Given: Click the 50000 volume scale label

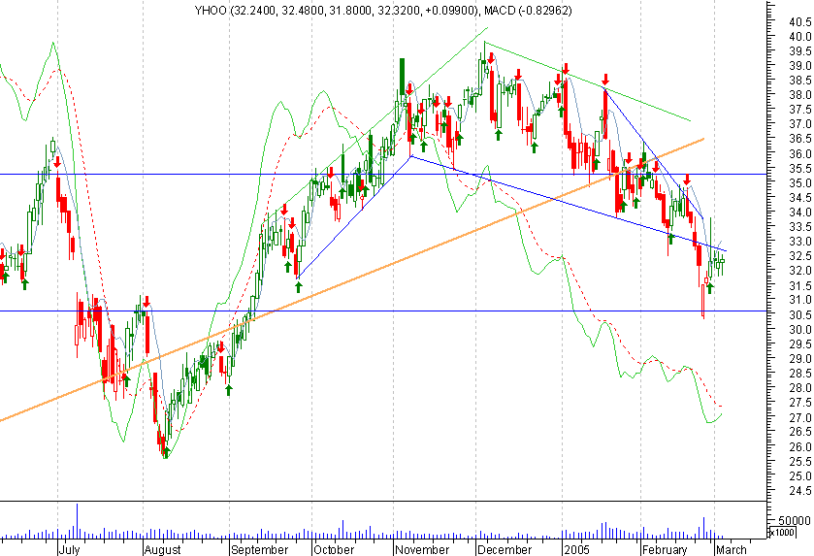Looking at the screenshot, I should [795, 520].
